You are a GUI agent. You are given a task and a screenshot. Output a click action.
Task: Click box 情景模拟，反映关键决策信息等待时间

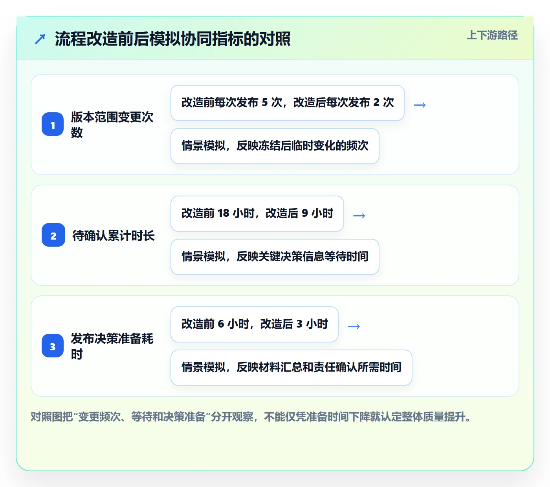pyautogui.click(x=275, y=257)
